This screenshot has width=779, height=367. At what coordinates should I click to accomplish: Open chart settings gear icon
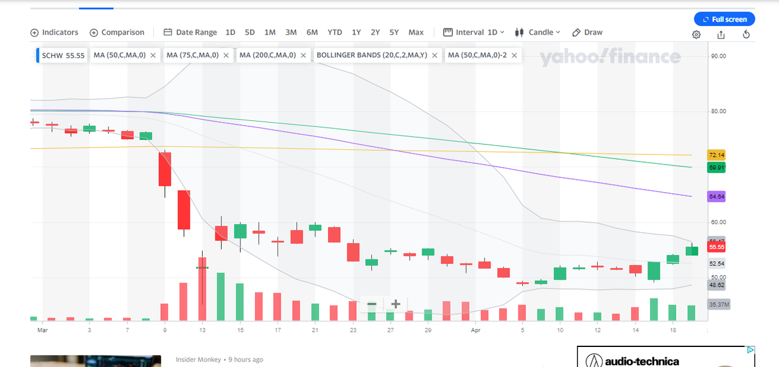[x=696, y=35]
